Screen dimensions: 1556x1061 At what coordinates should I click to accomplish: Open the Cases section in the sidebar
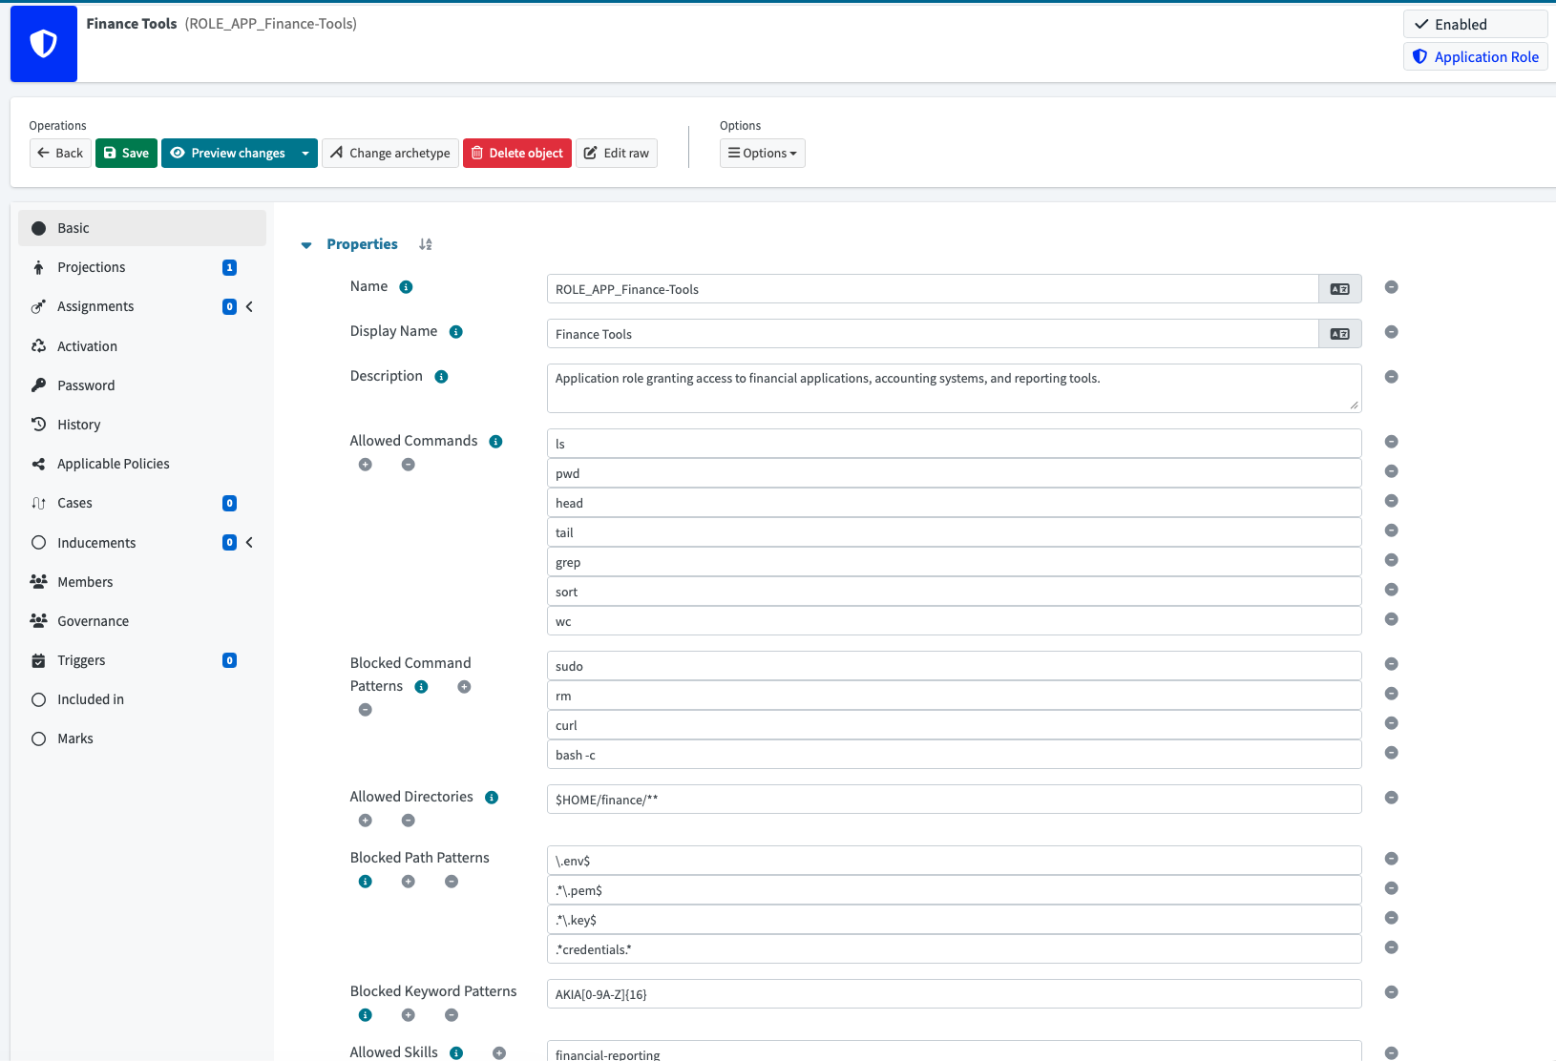coord(74,503)
